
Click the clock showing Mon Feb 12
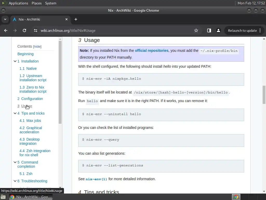(x=251, y=3)
